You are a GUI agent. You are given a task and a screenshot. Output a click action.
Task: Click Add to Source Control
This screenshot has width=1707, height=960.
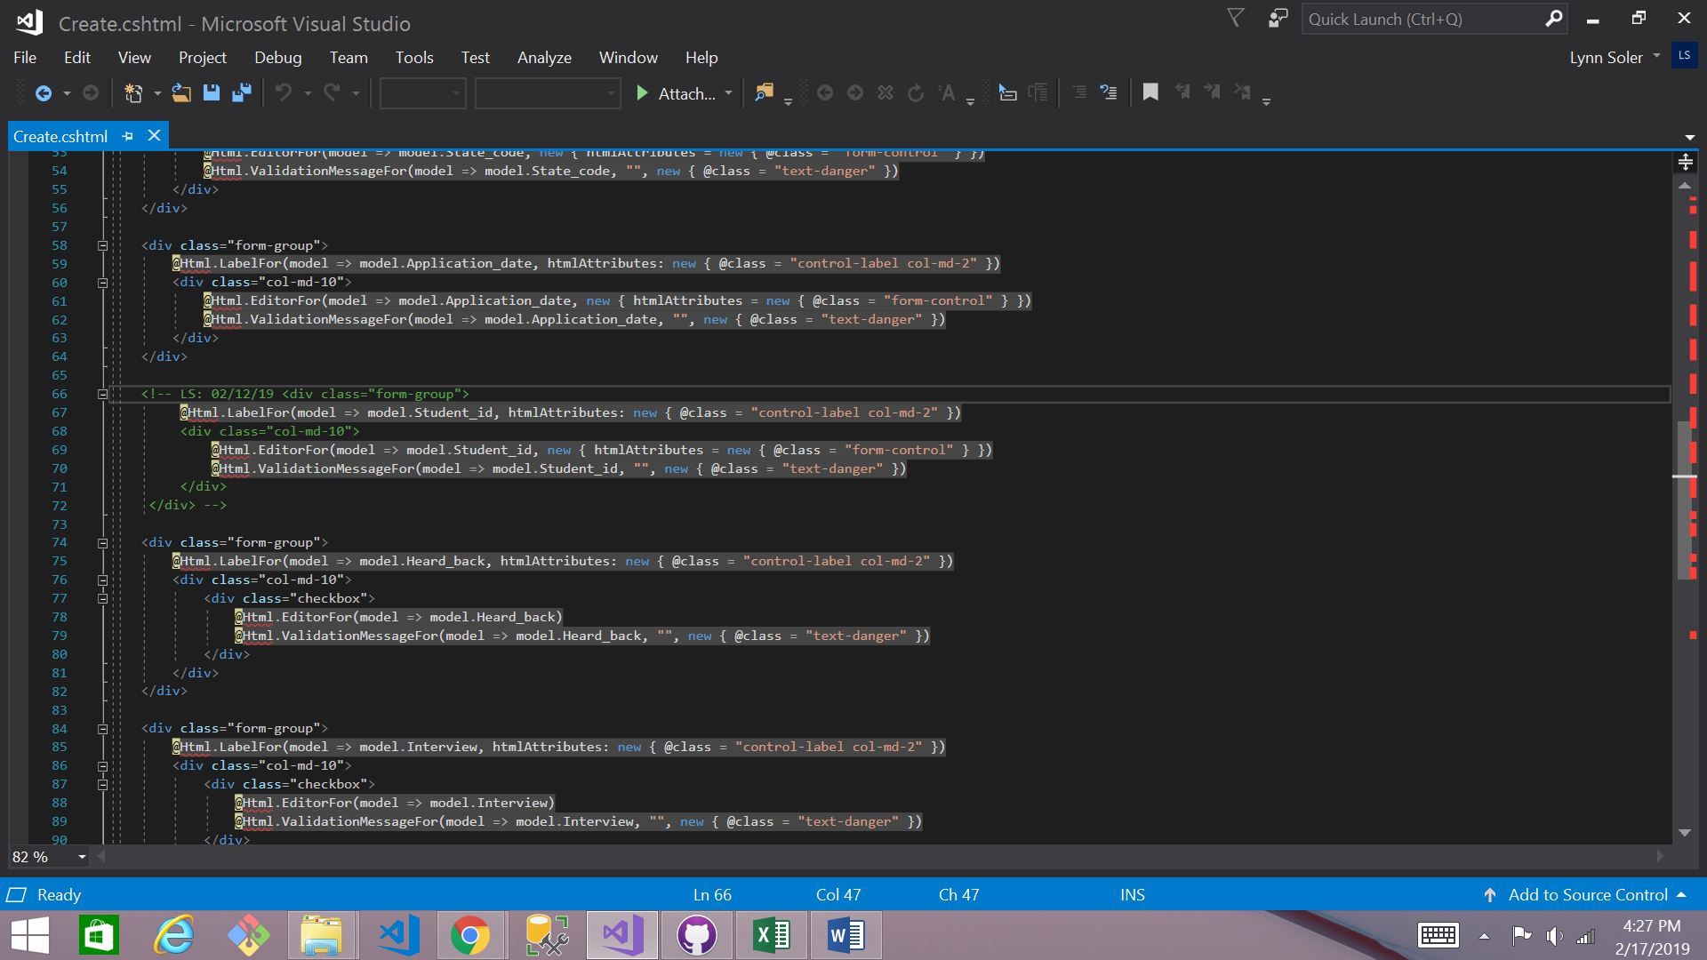[1587, 895]
